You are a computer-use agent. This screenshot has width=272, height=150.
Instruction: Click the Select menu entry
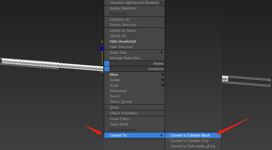[x=134, y=96]
